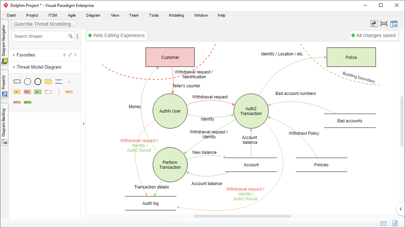Screen dimensions: 405x228
Task: Click the Favorites X remove icon
Action: [76, 55]
